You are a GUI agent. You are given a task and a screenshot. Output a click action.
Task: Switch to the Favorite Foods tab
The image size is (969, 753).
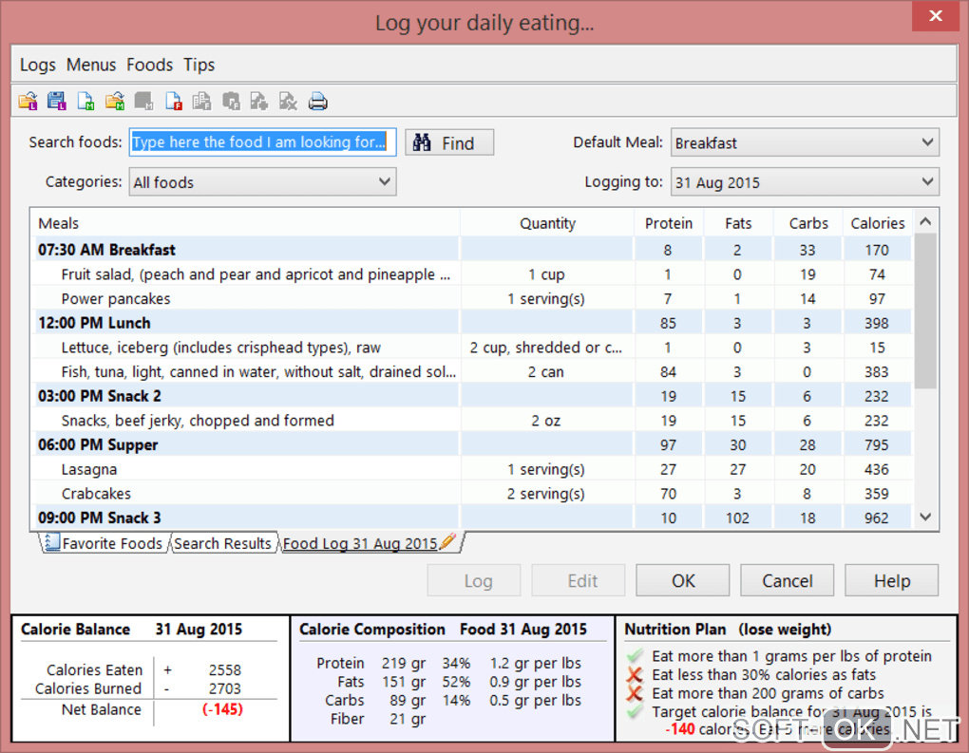click(x=104, y=543)
